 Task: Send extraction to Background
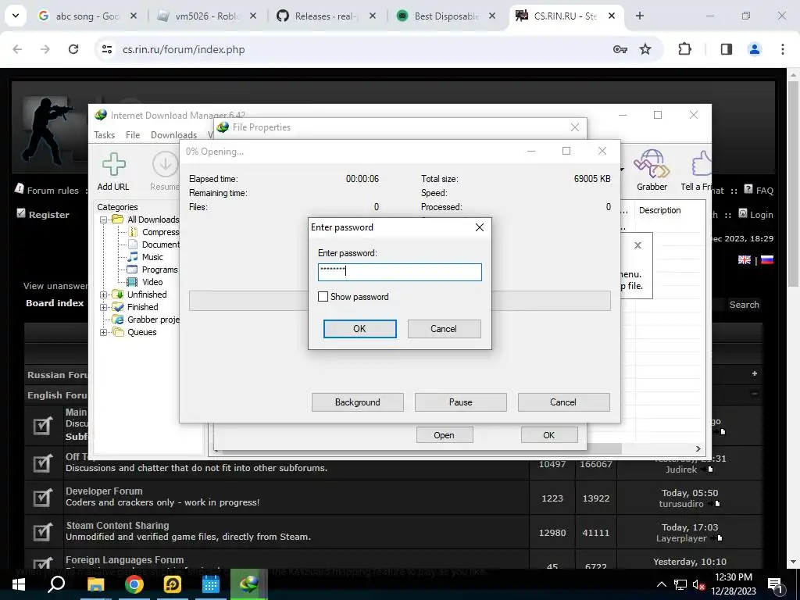(357, 402)
